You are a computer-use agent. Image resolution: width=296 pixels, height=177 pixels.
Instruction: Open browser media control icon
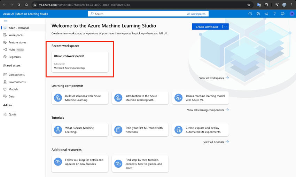(277, 5)
